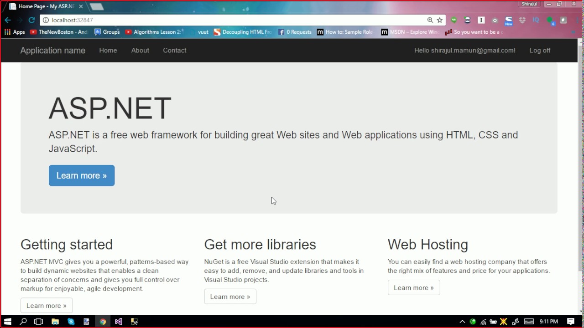Viewport: 584px width, 328px height.
Task: Click the Shirajul profile button in title bar
Action: point(529,4)
